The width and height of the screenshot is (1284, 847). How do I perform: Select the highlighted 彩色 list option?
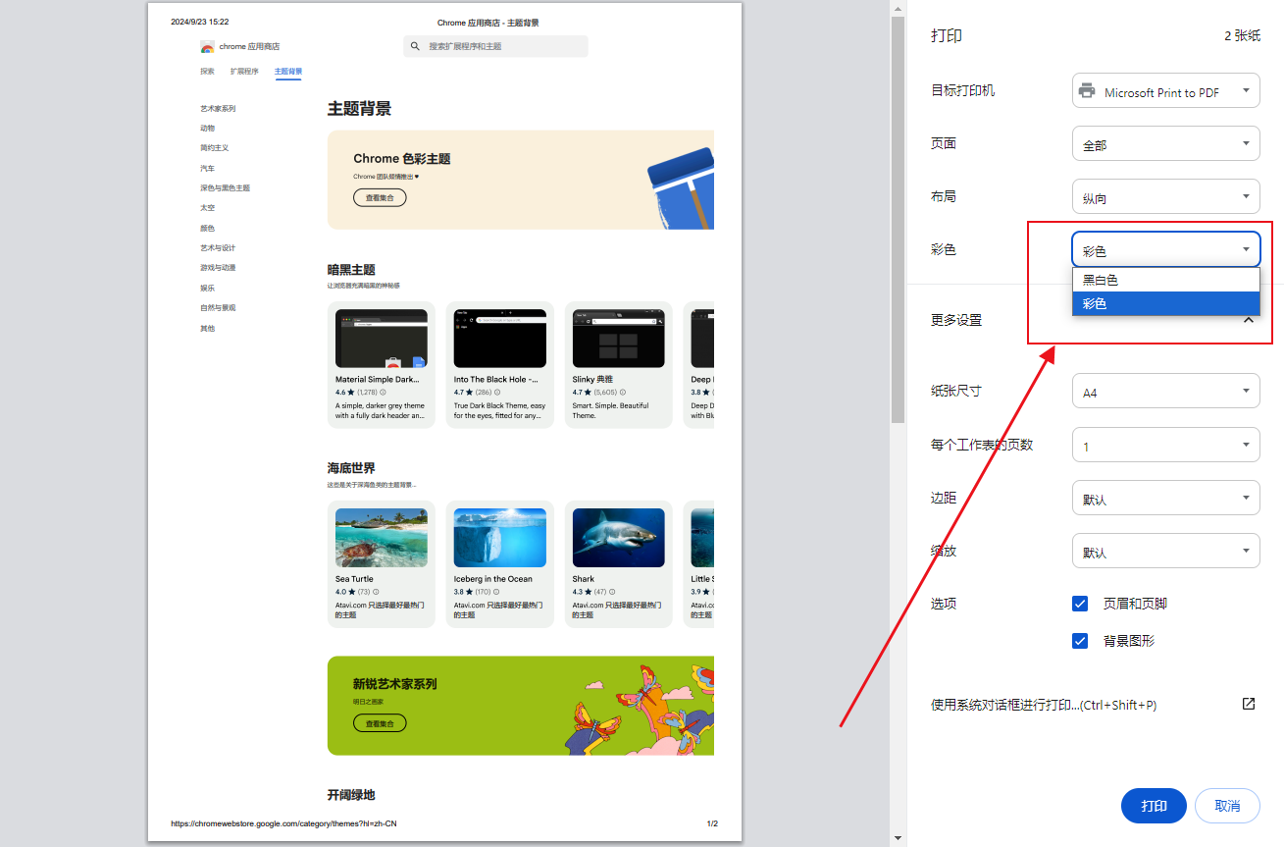(1165, 304)
